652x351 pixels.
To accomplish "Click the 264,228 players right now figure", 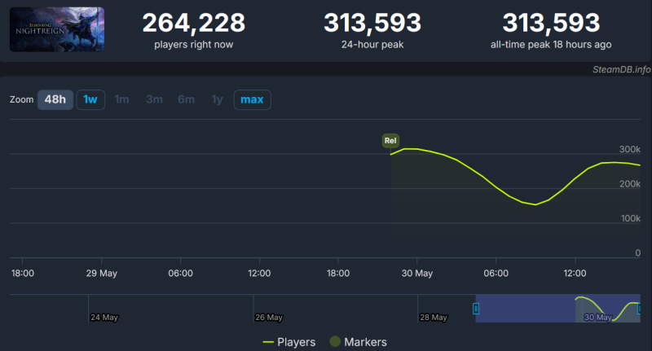I will [x=194, y=24].
